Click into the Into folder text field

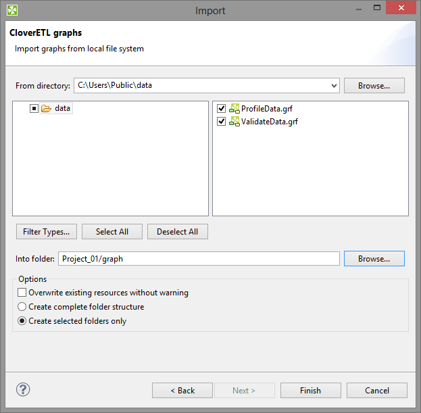[199, 259]
